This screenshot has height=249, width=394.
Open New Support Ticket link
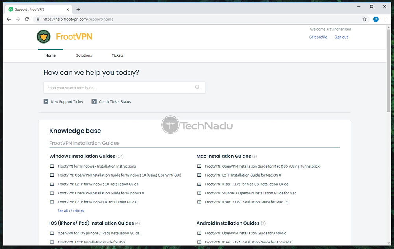tap(67, 101)
